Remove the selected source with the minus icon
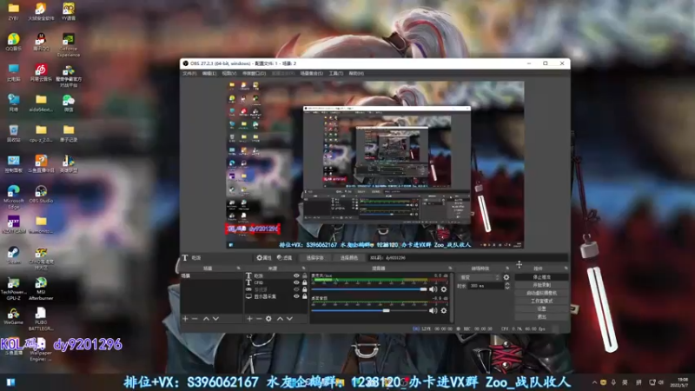Image resolution: width=695 pixels, height=391 pixels. pos(259,318)
